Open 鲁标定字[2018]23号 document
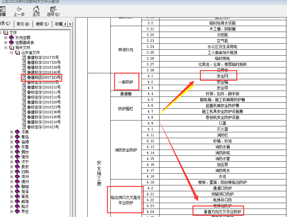 pyautogui.click(x=44, y=107)
